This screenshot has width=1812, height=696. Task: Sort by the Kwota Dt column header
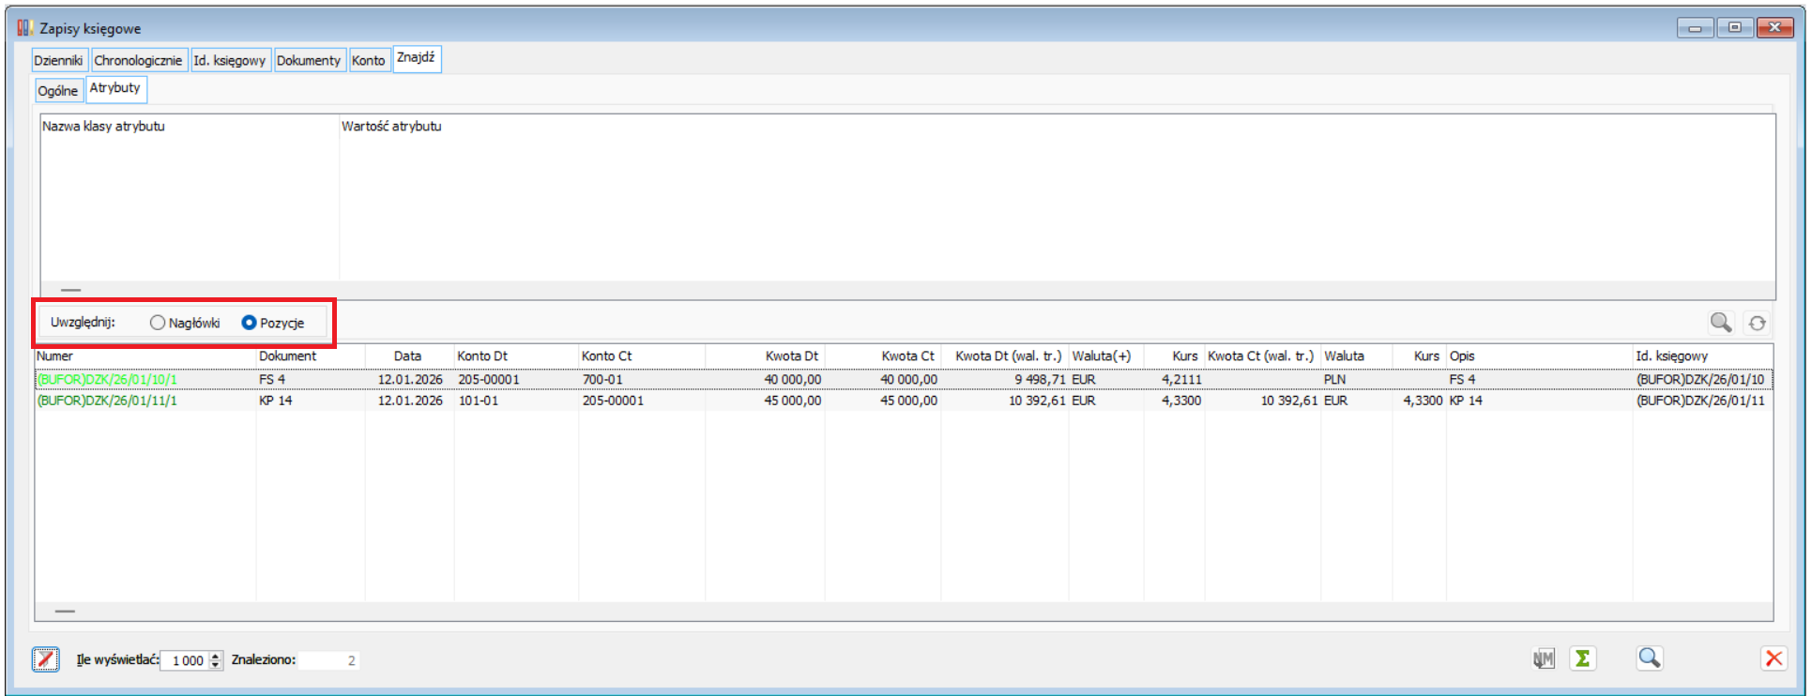click(791, 356)
